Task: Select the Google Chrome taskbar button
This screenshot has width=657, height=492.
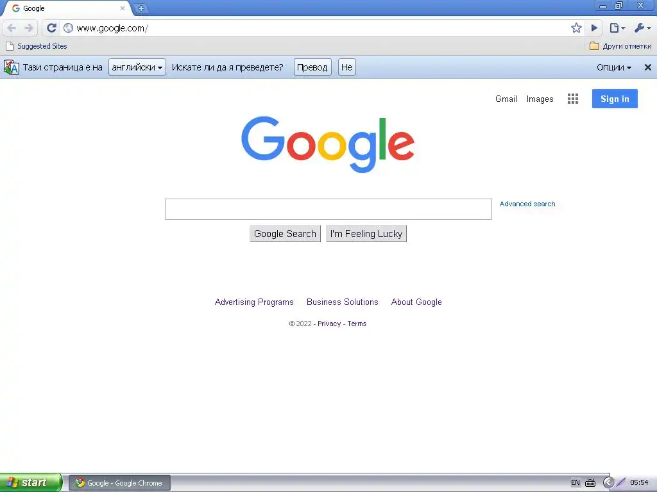Action: [119, 483]
